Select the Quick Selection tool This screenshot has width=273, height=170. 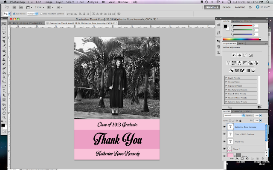click(x=4, y=37)
